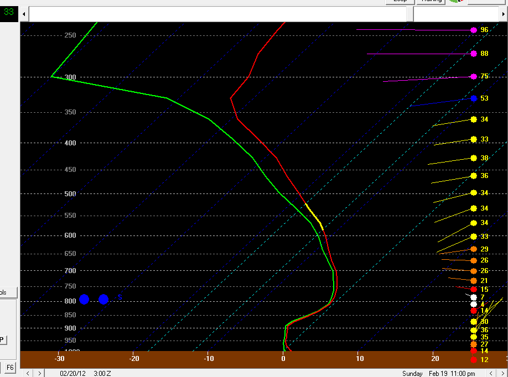The image size is (508, 377).
Task: Click the red surface wind dot labeled 12
Action: coord(474,359)
